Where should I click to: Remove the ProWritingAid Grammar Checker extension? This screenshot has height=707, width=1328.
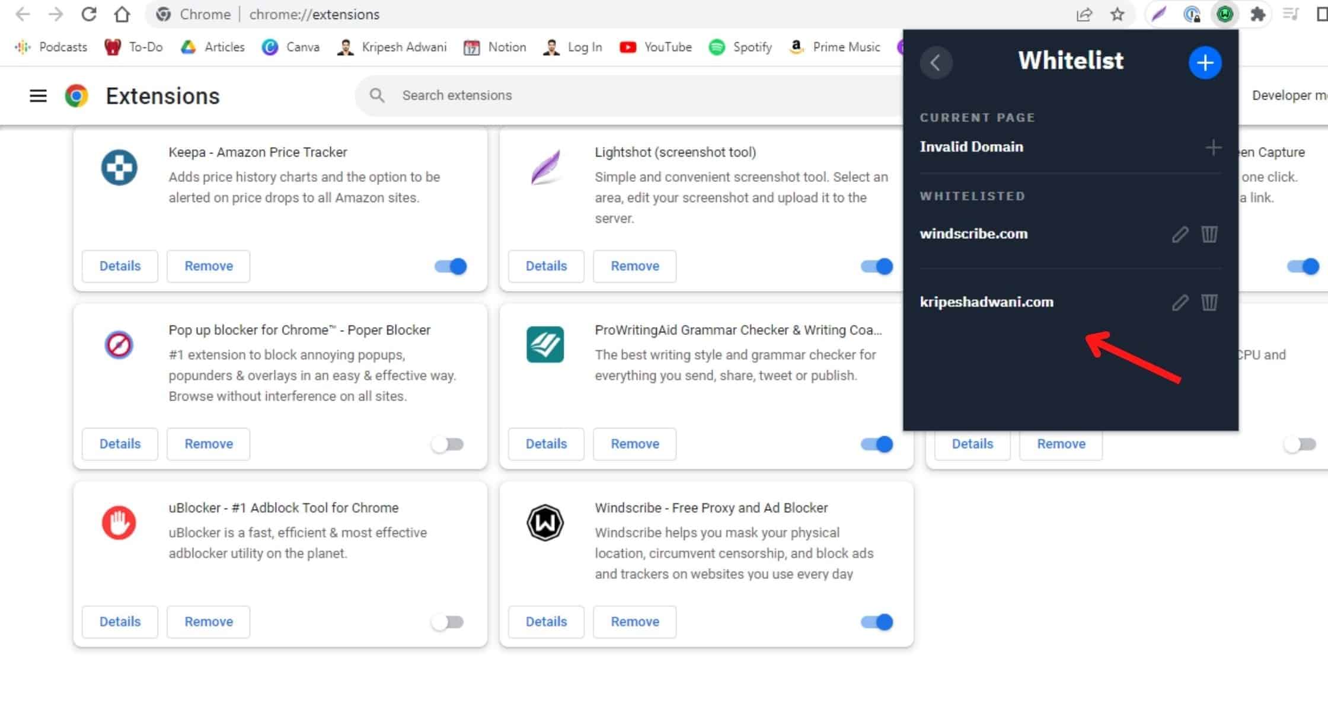[x=634, y=444]
